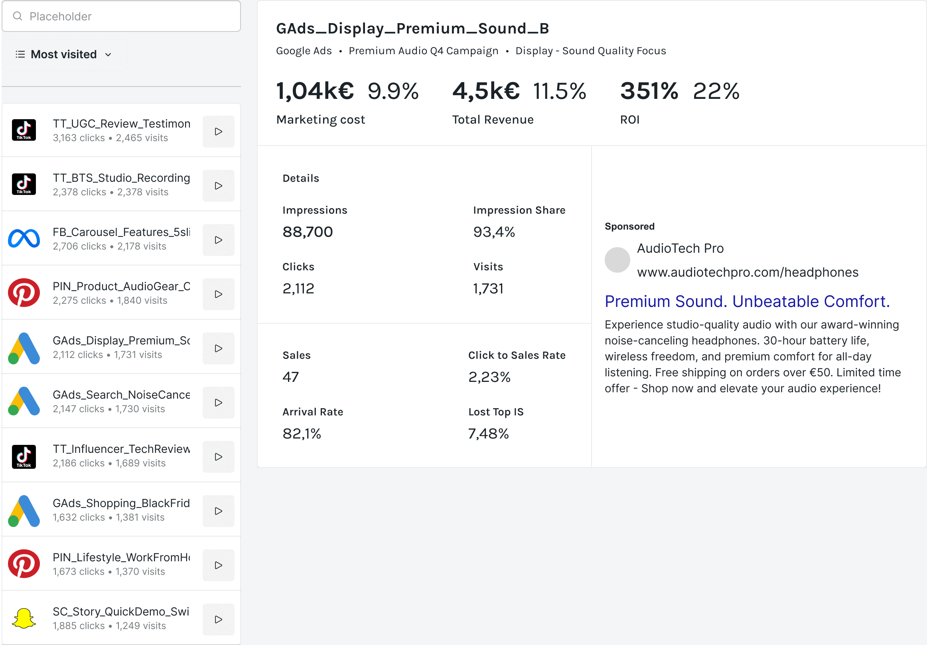Image resolution: width=927 pixels, height=645 pixels.
Task: Click the TikTok icon on TT_Influencer_TechReview
Action: click(24, 456)
